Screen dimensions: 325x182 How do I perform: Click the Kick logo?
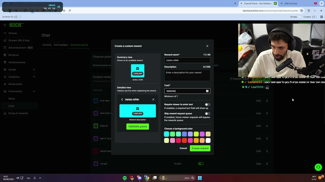pyautogui.click(x=16, y=25)
